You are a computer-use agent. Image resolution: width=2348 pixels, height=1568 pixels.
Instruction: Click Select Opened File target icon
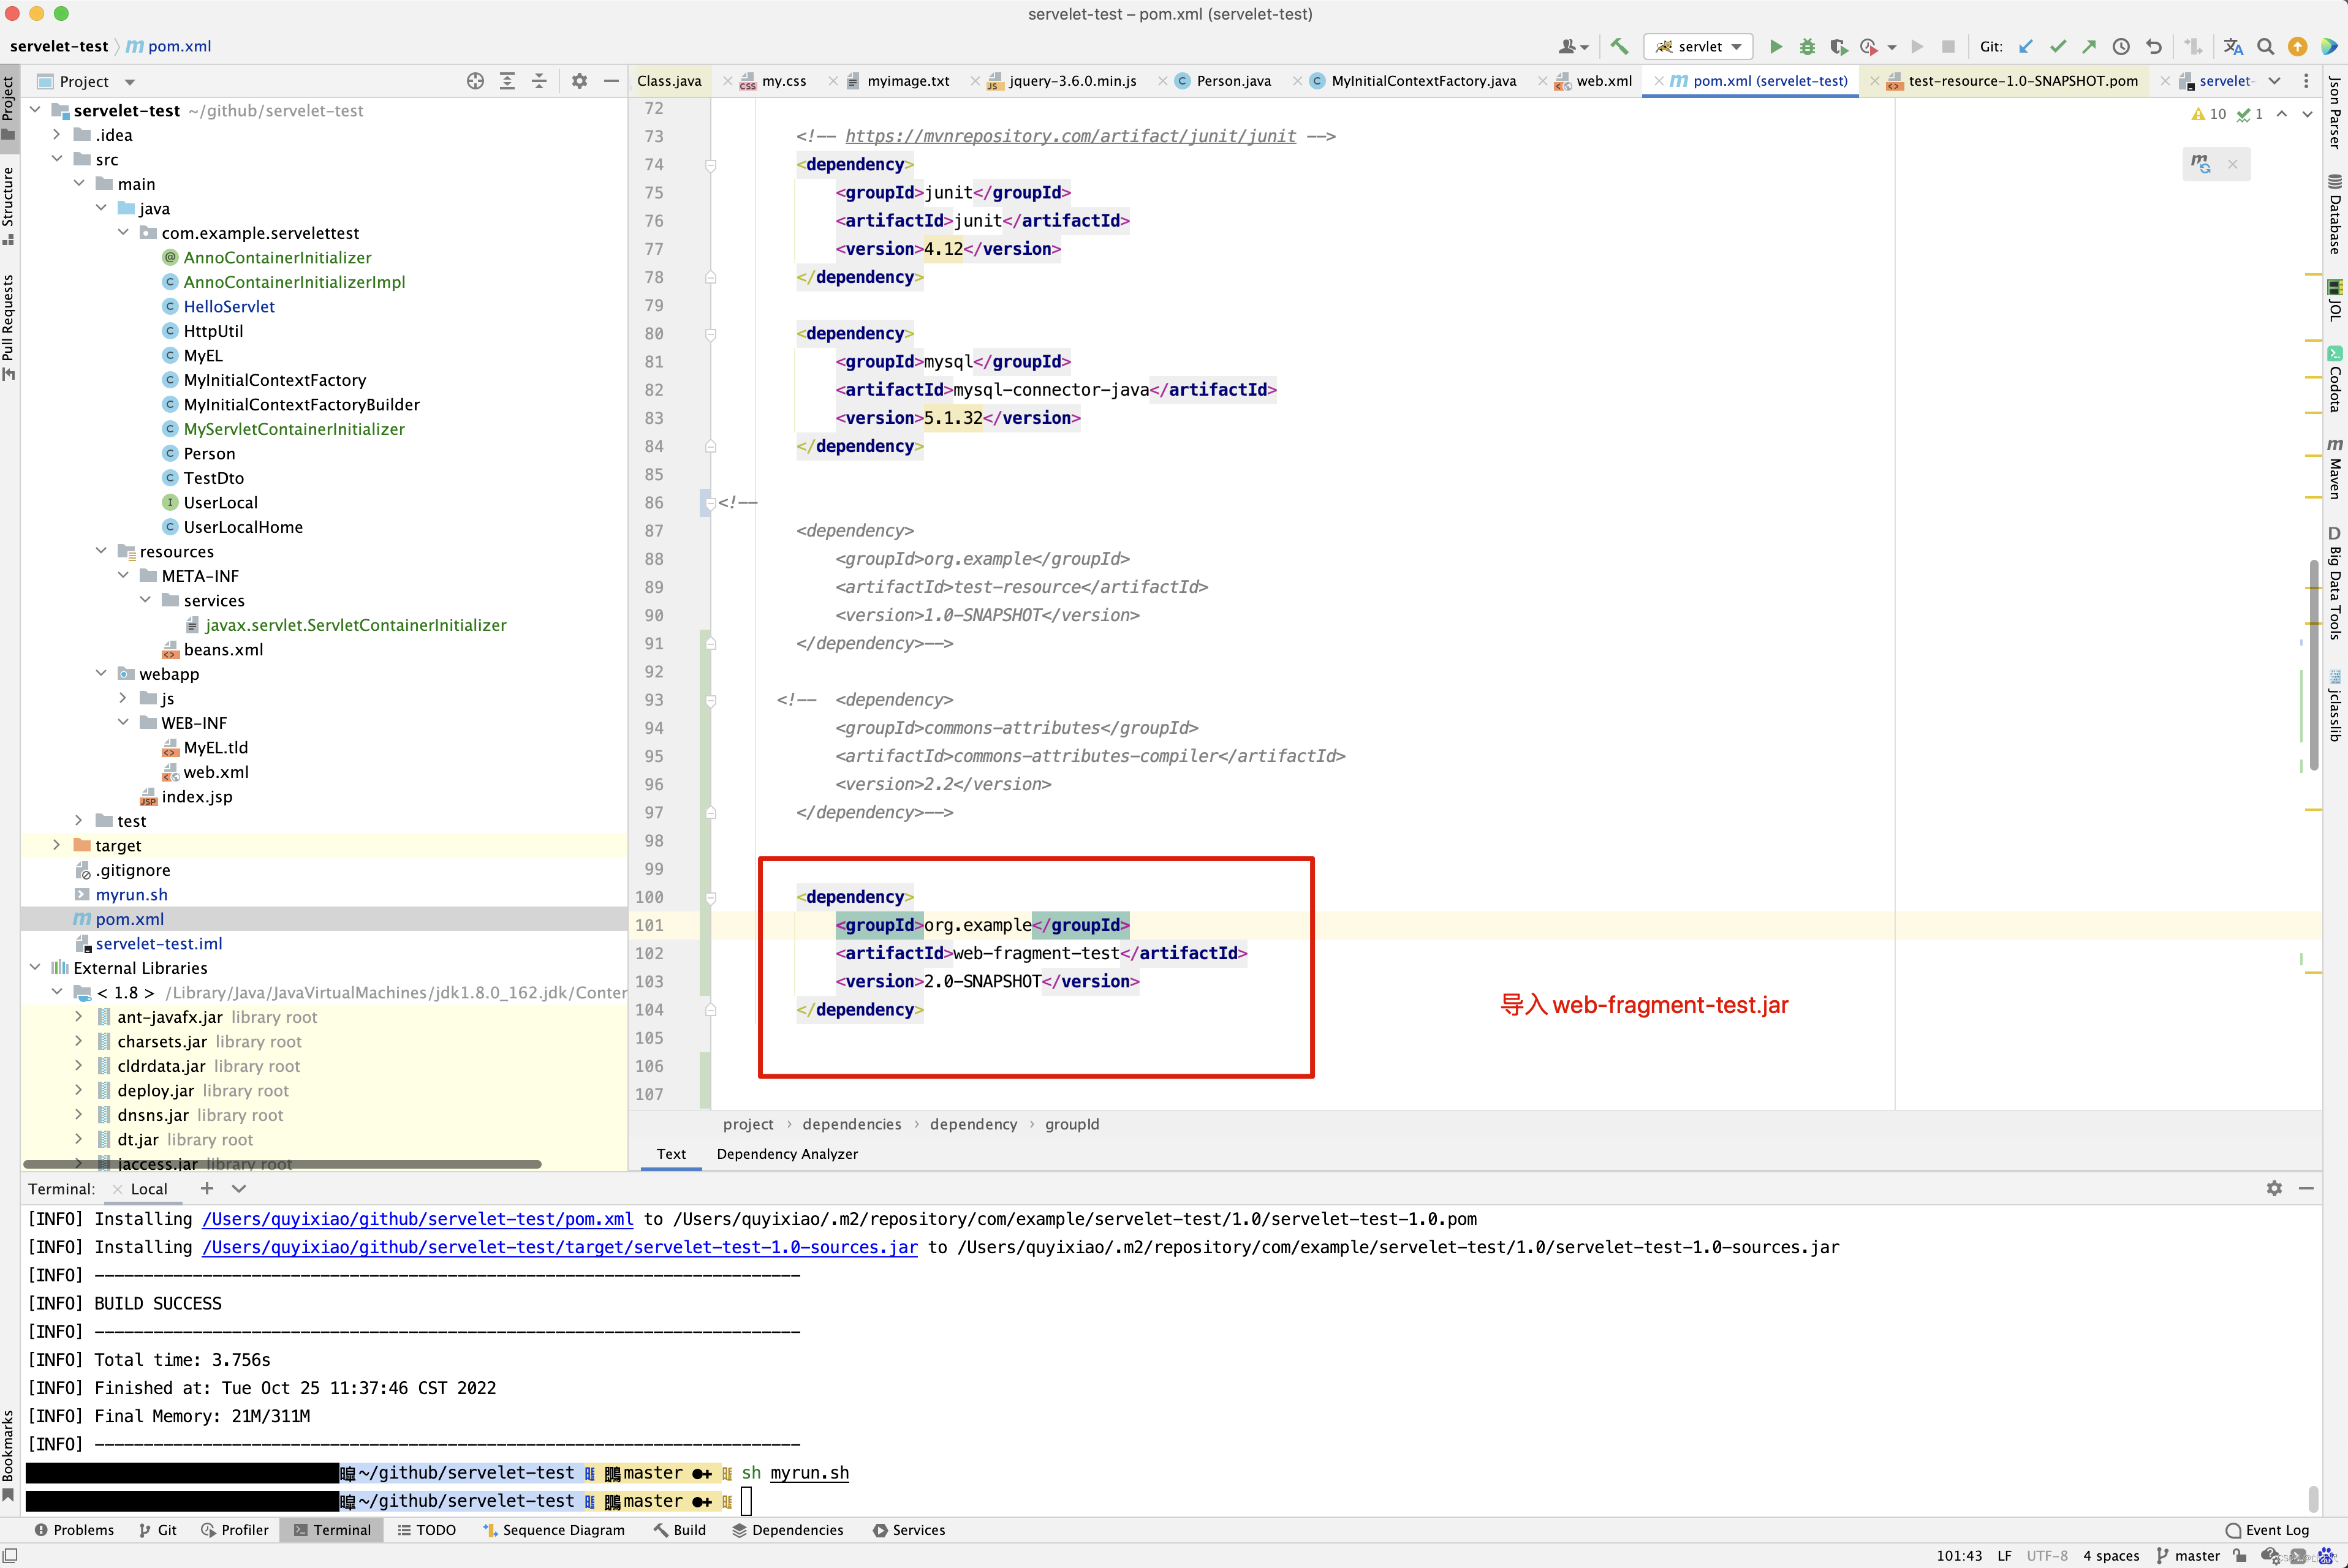(475, 81)
